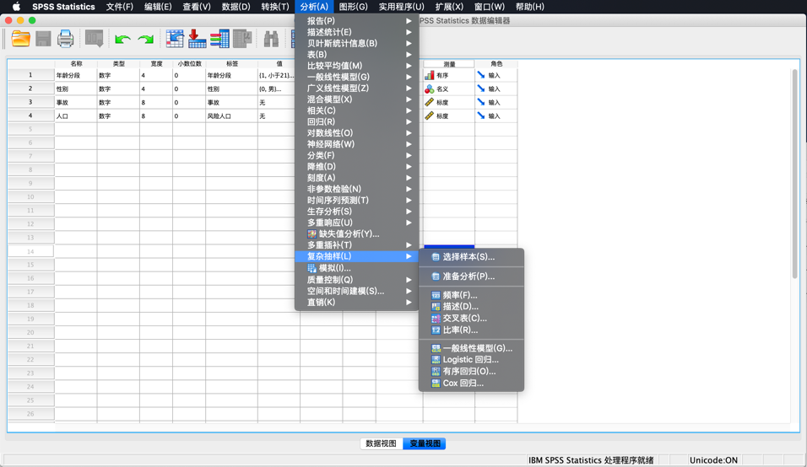The image size is (807, 467).
Task: Click the Go to case icon
Action: [x=175, y=39]
